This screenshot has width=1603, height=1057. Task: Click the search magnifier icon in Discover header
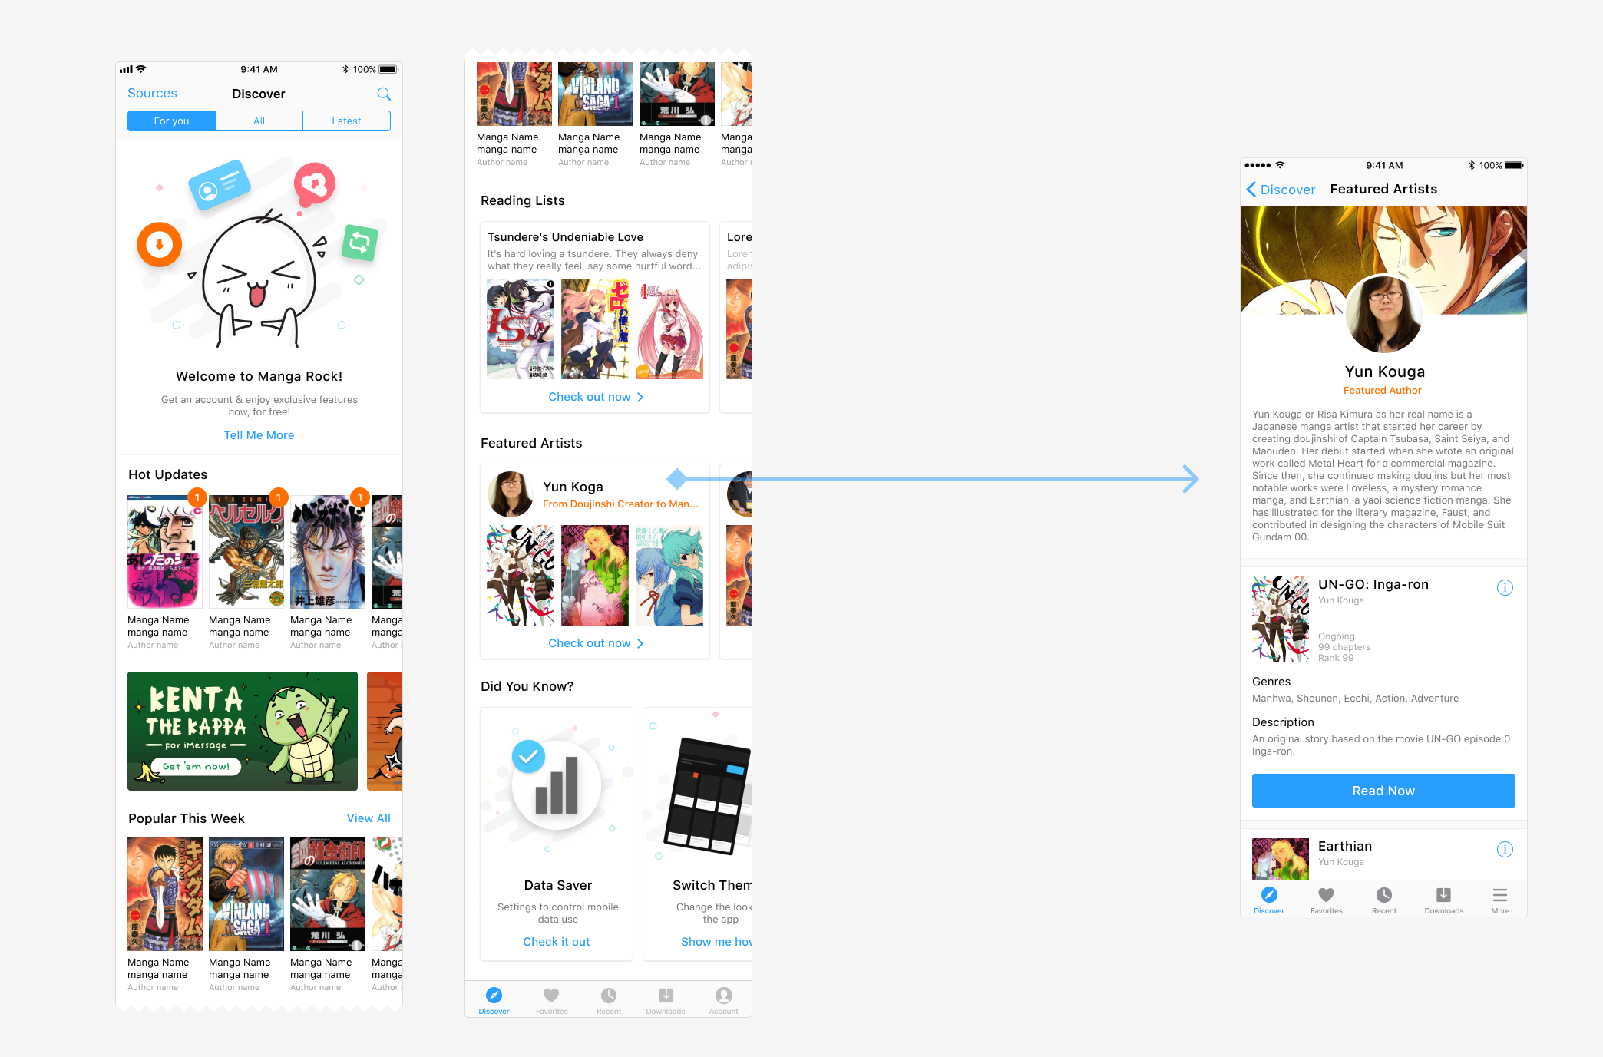(384, 94)
